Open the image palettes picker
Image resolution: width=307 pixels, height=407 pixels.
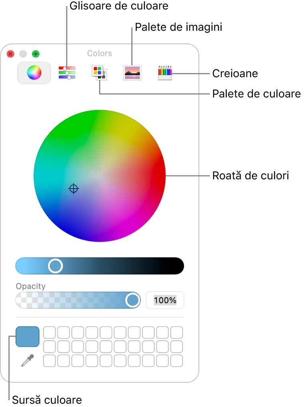[x=133, y=73]
